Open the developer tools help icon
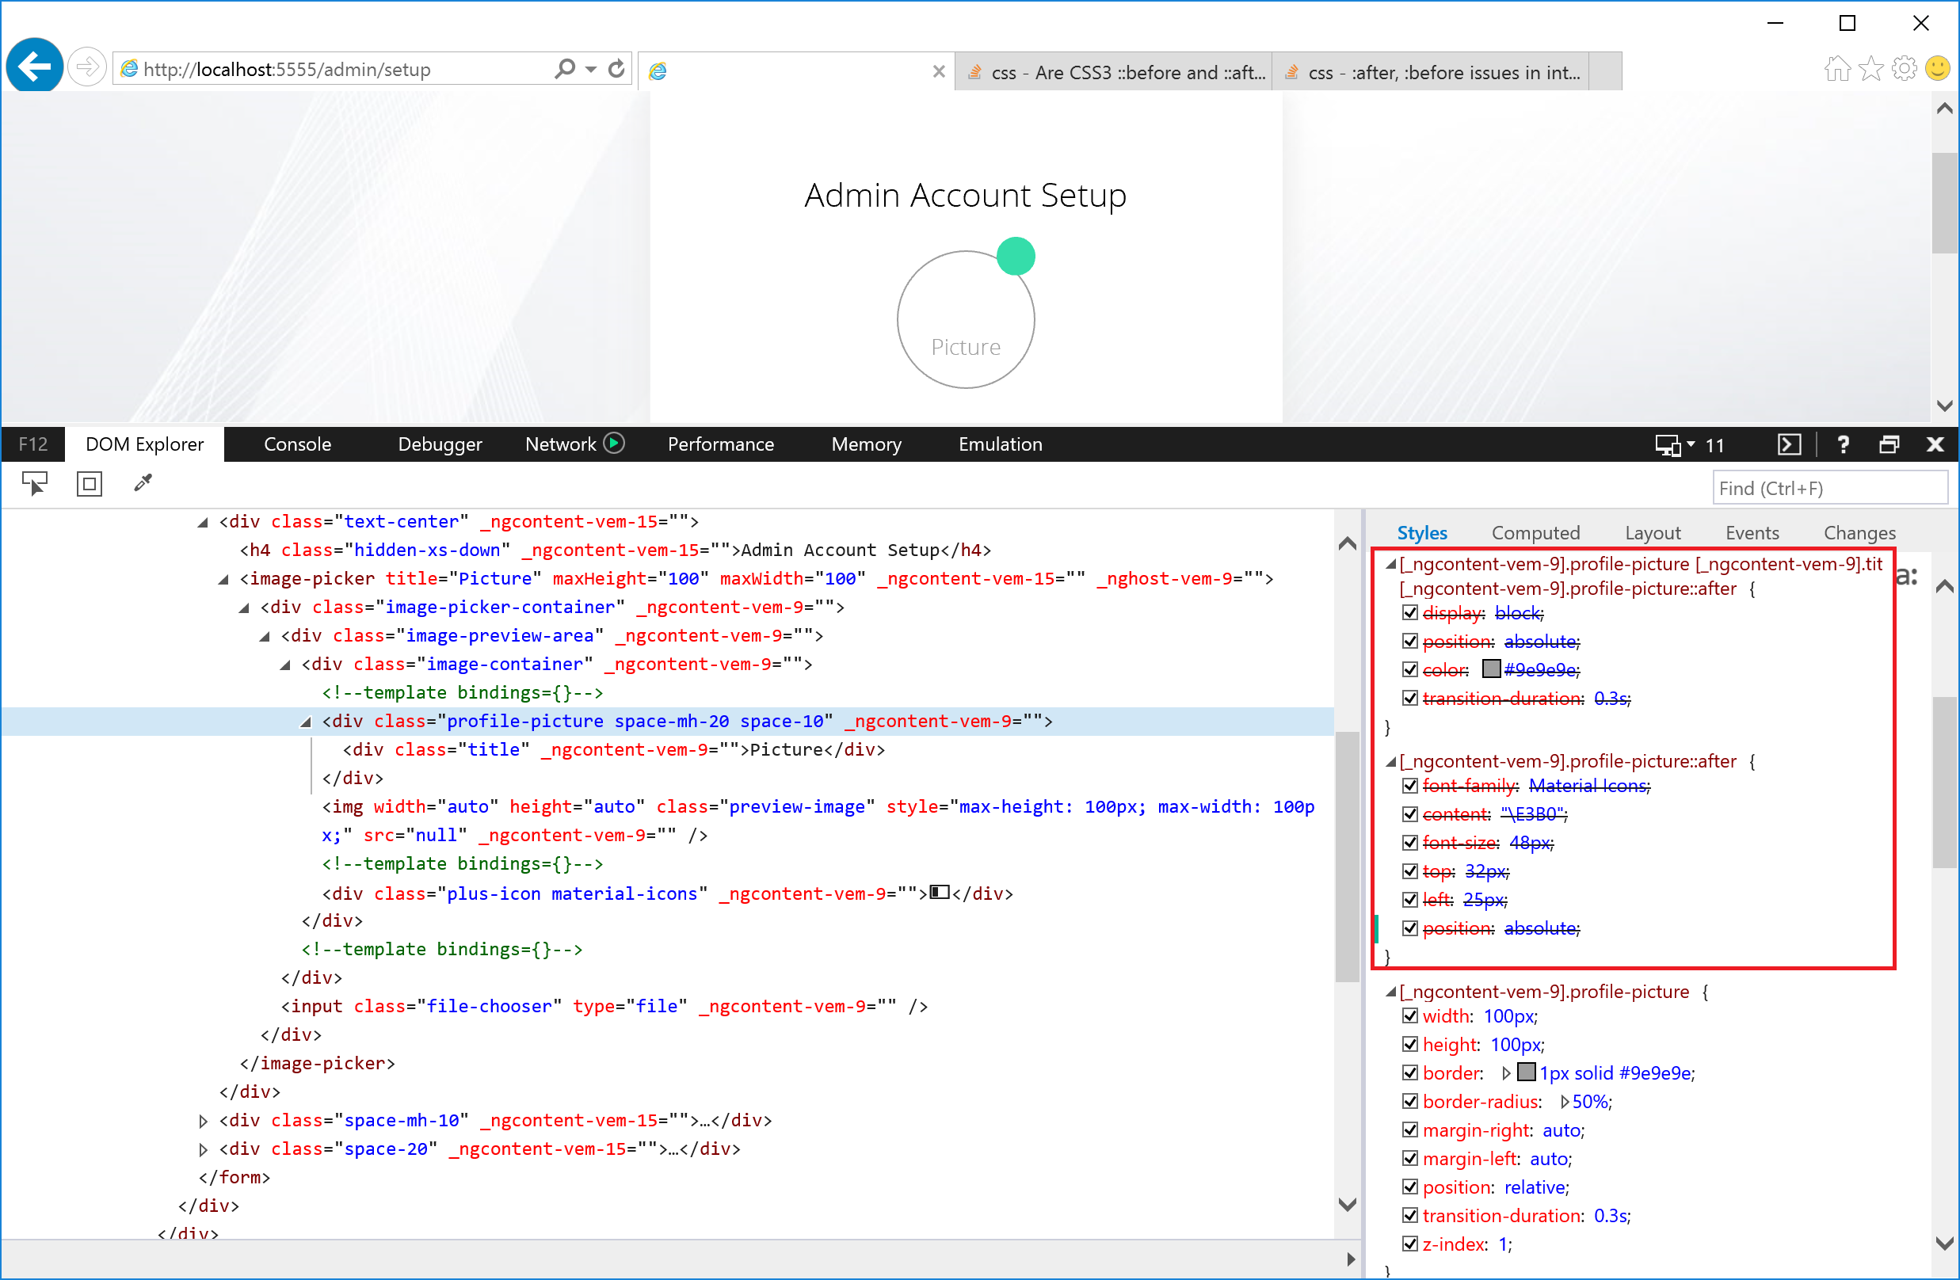This screenshot has width=1960, height=1280. [1843, 444]
